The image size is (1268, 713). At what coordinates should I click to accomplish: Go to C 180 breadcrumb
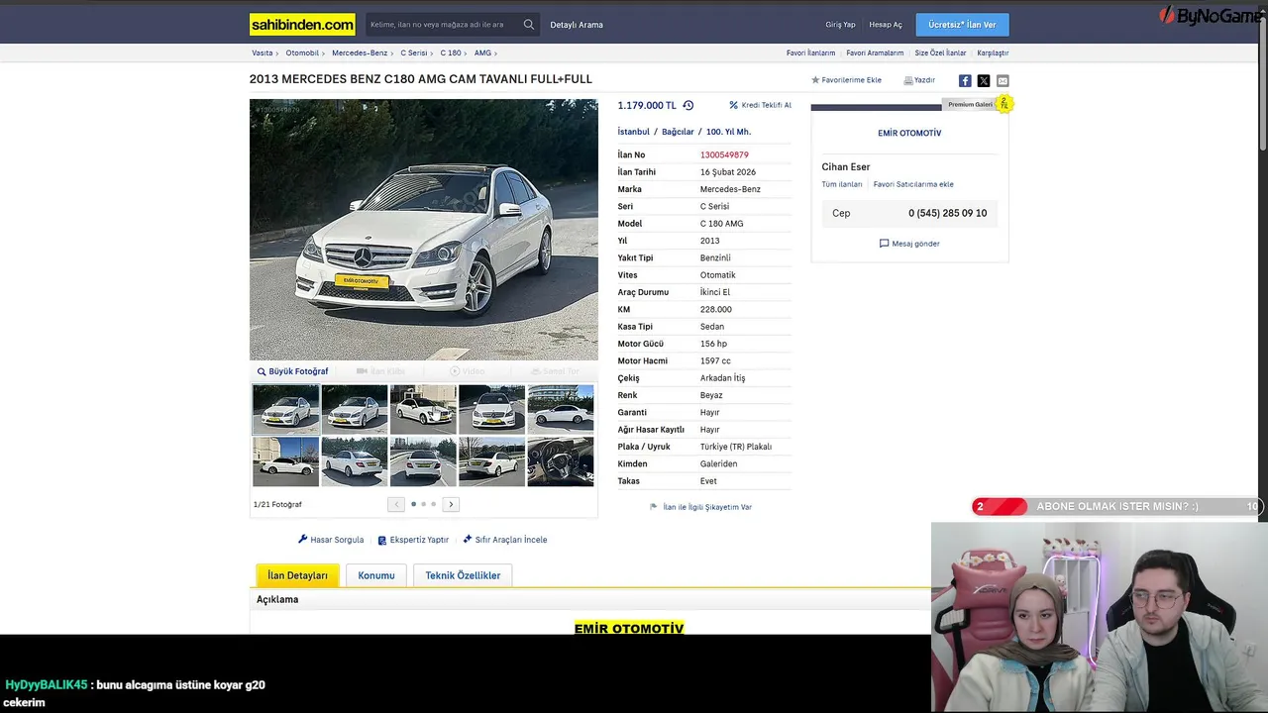(x=451, y=53)
